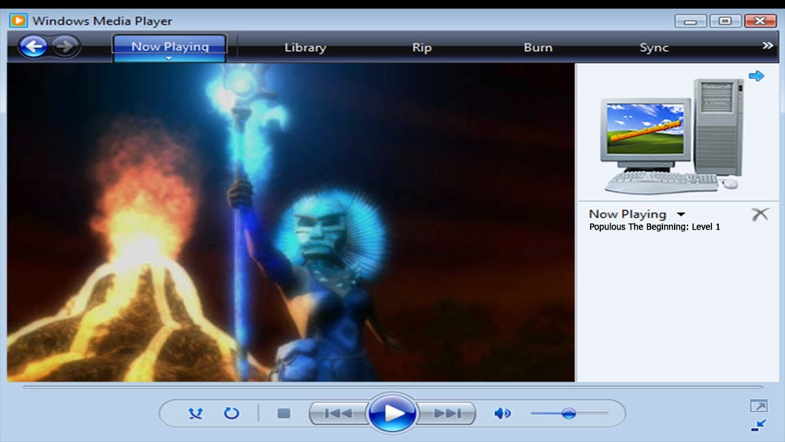
Task: Click the Windows Media Player title icon
Action: (18, 20)
